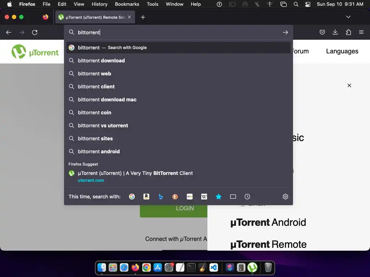Screen dimensions: 370x277
Task: Open the Languages page menu
Action: tap(342, 51)
